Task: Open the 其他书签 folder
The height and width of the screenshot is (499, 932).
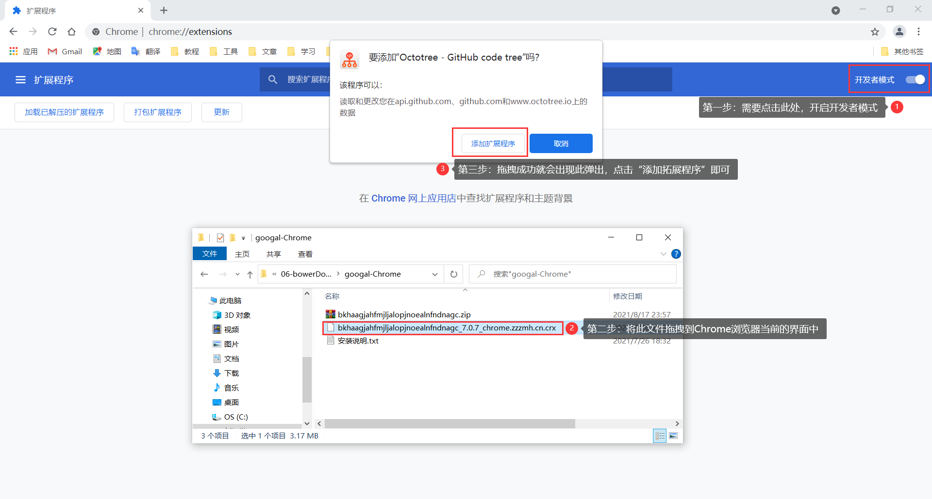Action: pos(902,51)
